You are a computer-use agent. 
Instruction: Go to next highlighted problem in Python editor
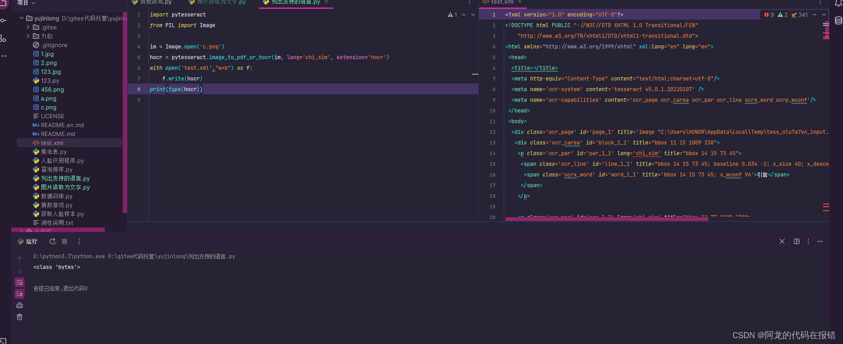point(473,15)
